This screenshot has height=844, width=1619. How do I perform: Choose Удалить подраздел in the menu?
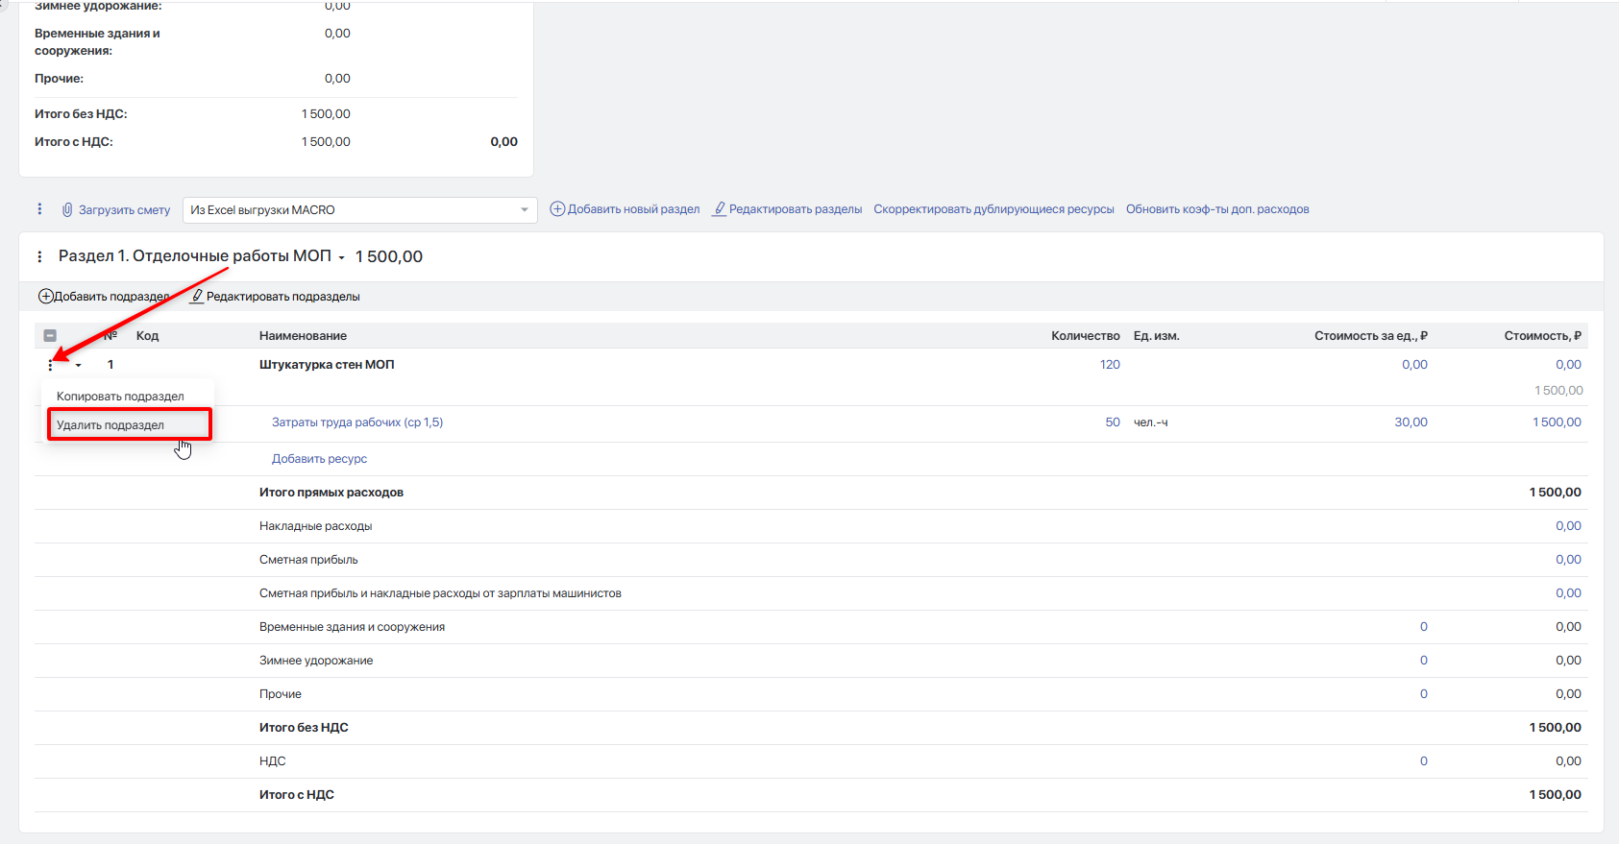pyautogui.click(x=110, y=424)
